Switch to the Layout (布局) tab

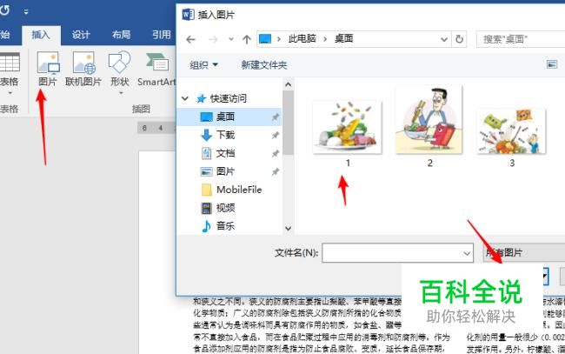pos(121,35)
